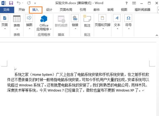Click the text Windows 7 in document
Screen dimensions: 159x116
pyautogui.click(x=56, y=90)
